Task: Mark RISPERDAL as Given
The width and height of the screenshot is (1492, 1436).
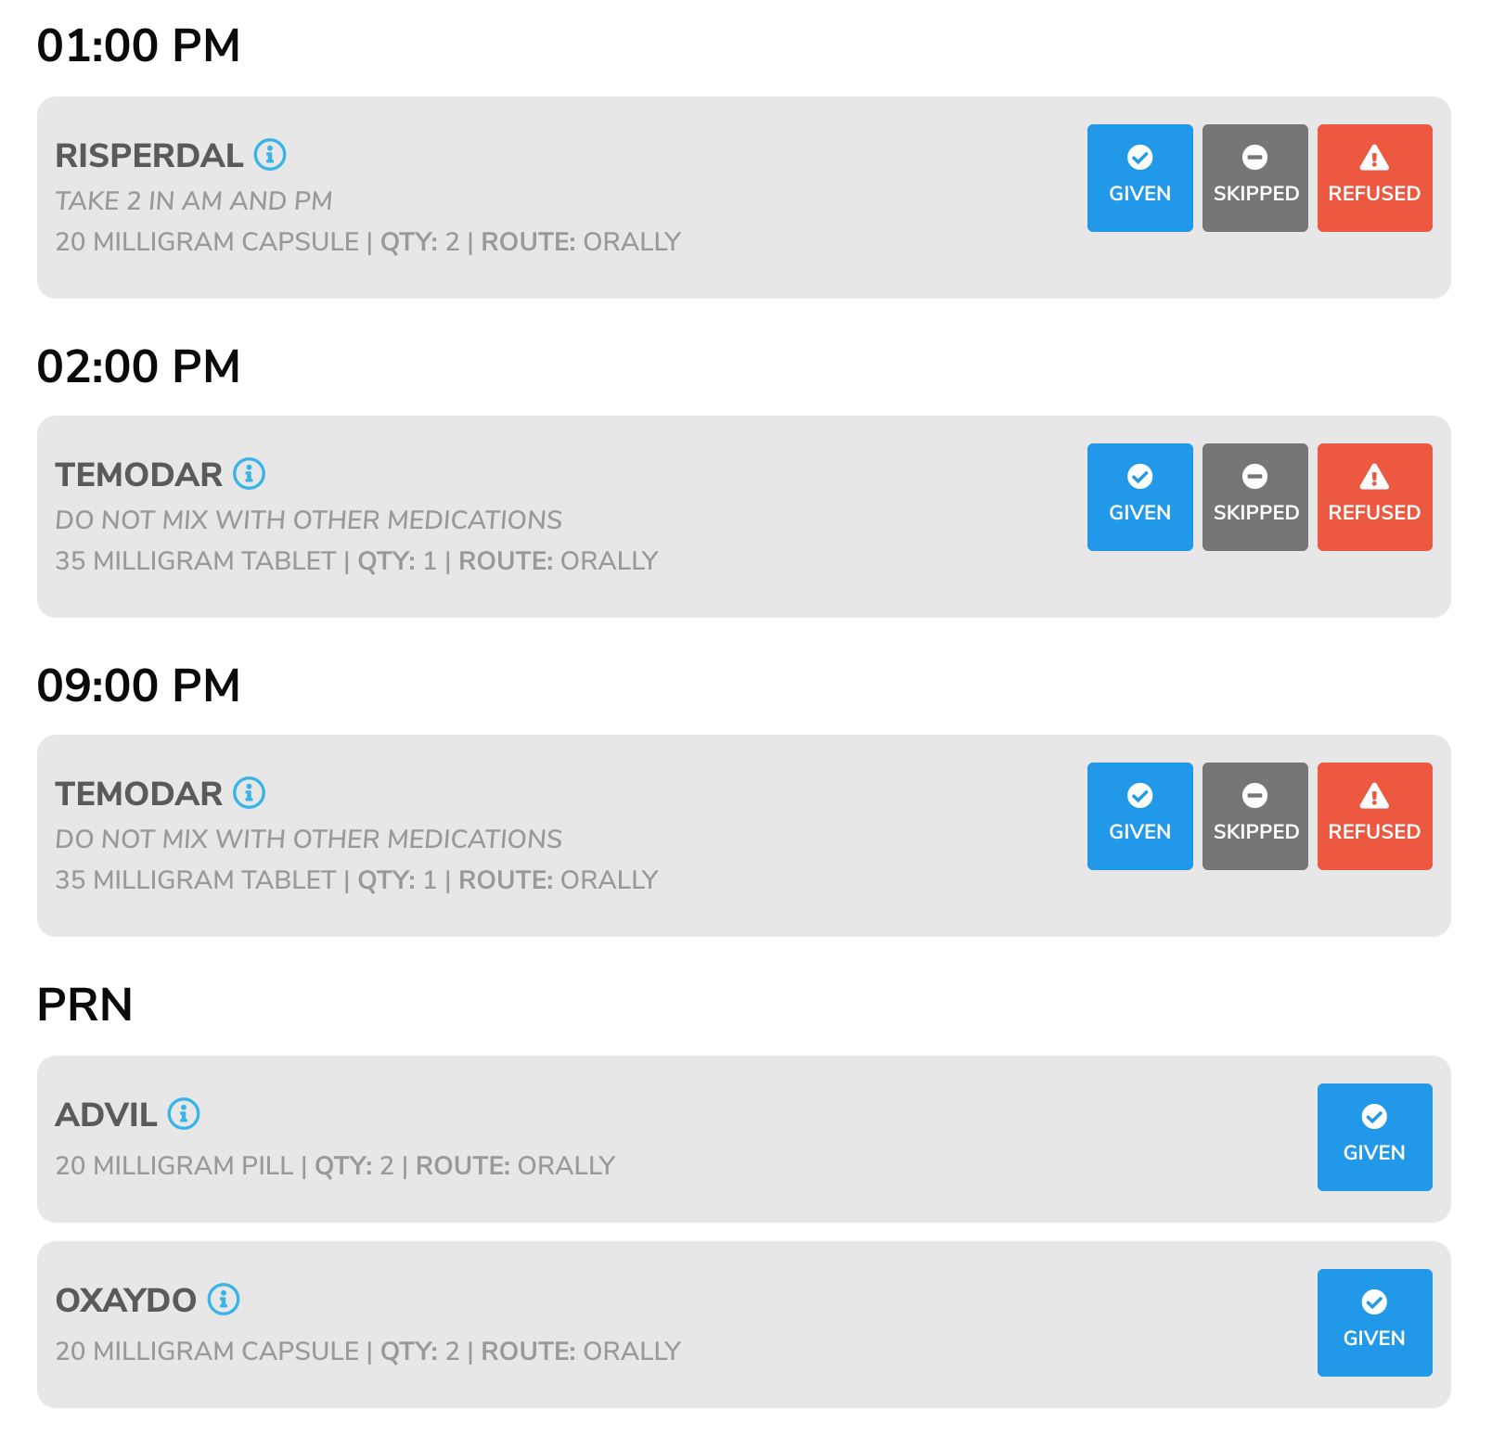Action: coord(1139,178)
